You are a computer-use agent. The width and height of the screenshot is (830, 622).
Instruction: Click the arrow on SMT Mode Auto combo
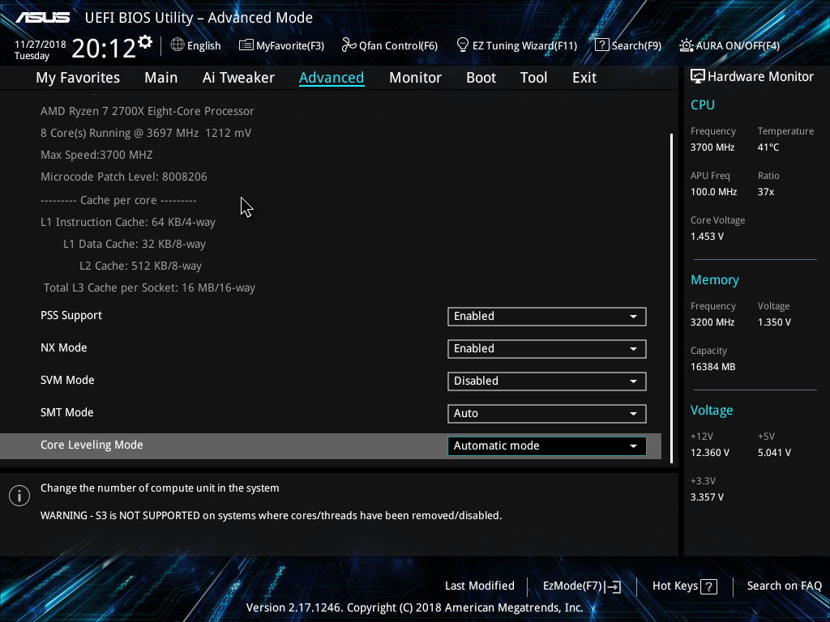[633, 414]
